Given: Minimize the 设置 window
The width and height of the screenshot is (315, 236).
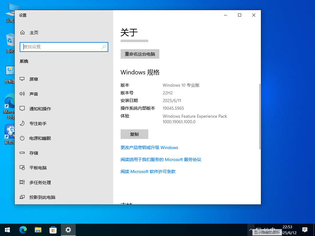Looking at the screenshot, I should pyautogui.click(x=225, y=15).
